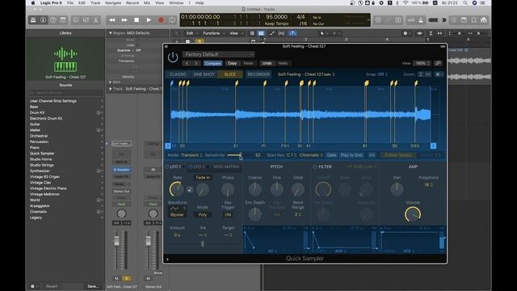Image resolution: width=517 pixels, height=291 pixels.
Task: Toggle the Follow Tempo button
Action: [x=398, y=155]
